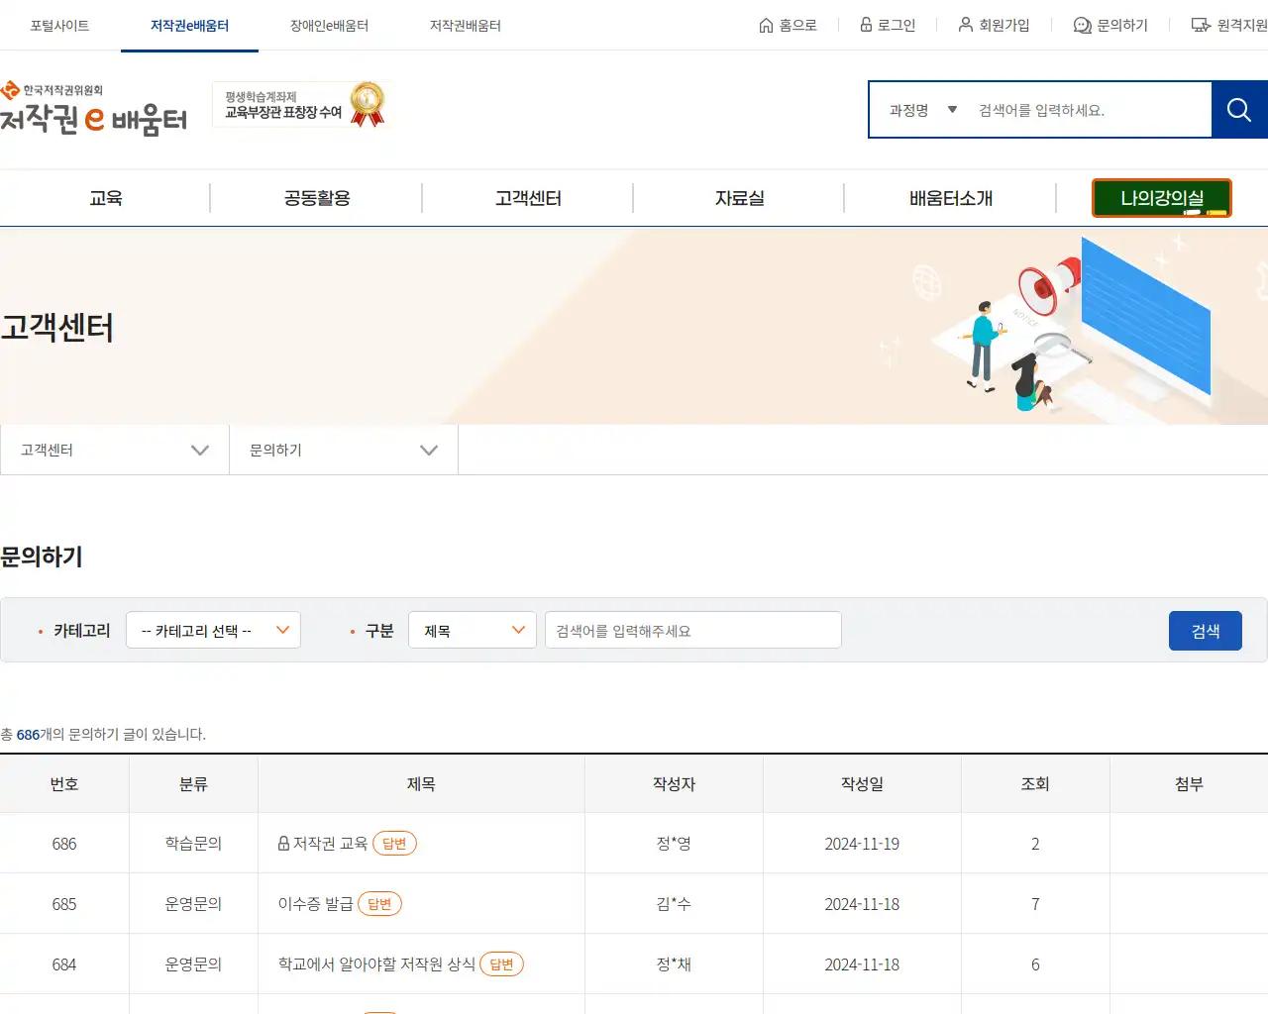Switch to the 저작권e배움터 tab

(189, 26)
